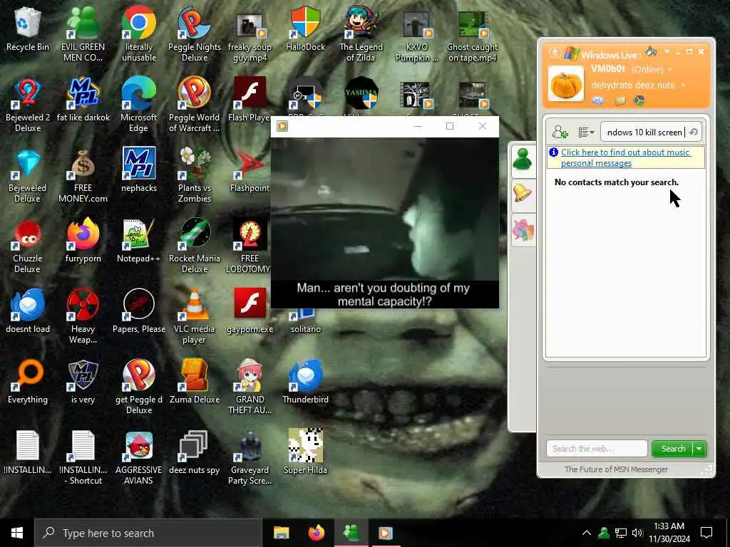
Task: Expand the web Search button dropdown arrow
Action: pos(699,449)
